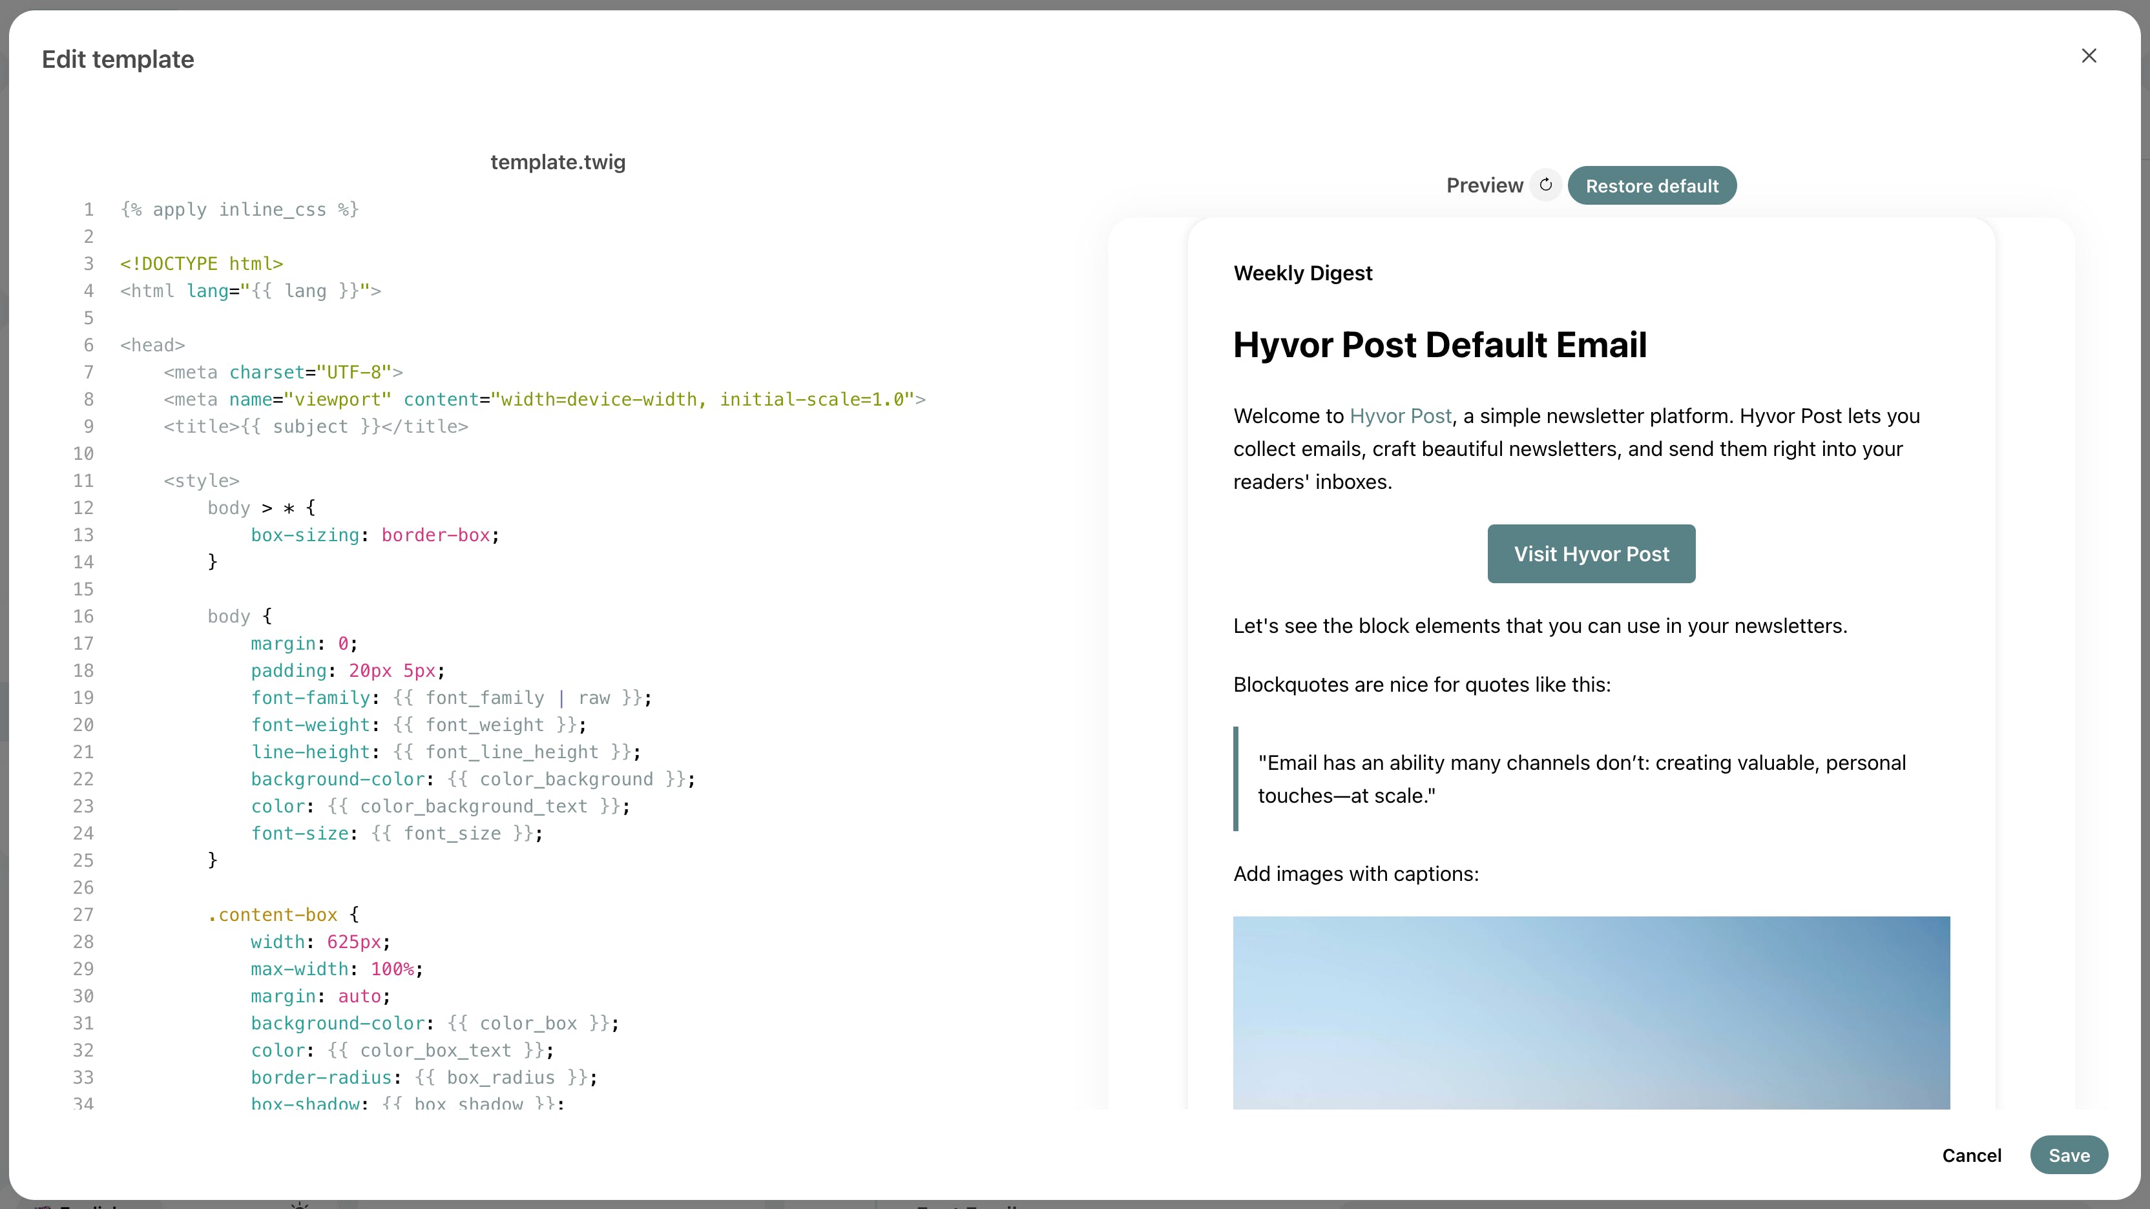Screen dimensions: 2150x1209
Task: Cancel template editing
Action: click(x=1970, y=1155)
